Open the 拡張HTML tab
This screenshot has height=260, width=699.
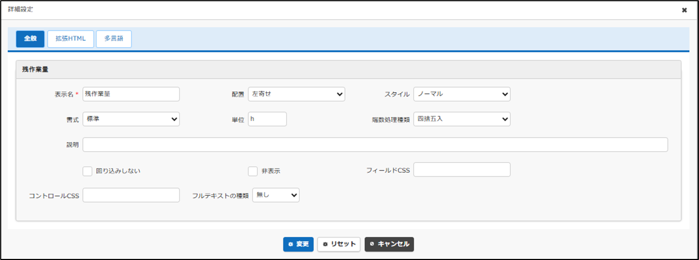[70, 39]
